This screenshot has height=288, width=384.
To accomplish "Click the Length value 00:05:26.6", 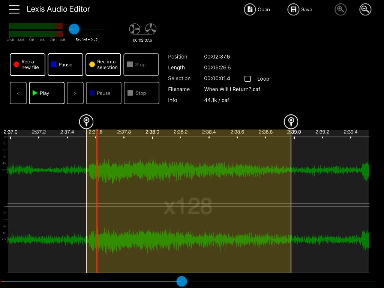I will [217, 67].
